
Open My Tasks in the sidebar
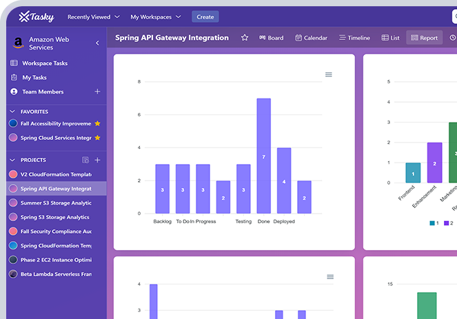click(36, 78)
